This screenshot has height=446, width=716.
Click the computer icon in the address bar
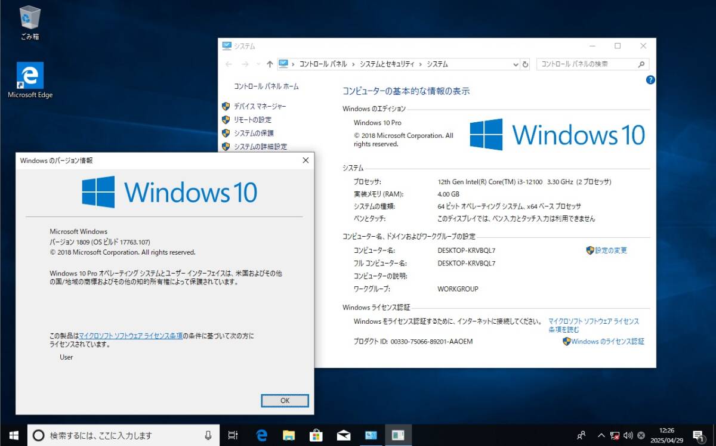283,64
